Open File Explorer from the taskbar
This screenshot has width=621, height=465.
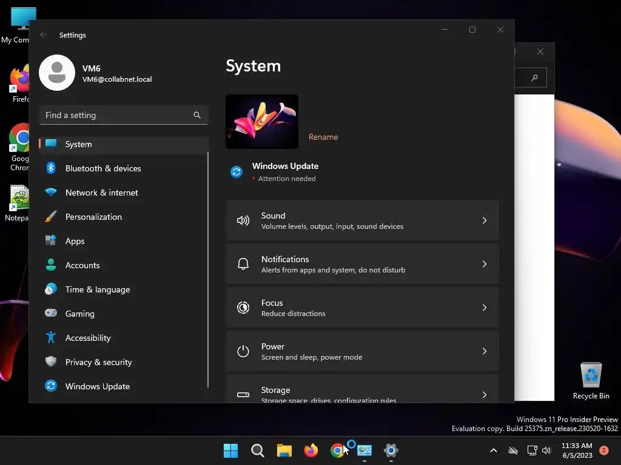tap(284, 450)
